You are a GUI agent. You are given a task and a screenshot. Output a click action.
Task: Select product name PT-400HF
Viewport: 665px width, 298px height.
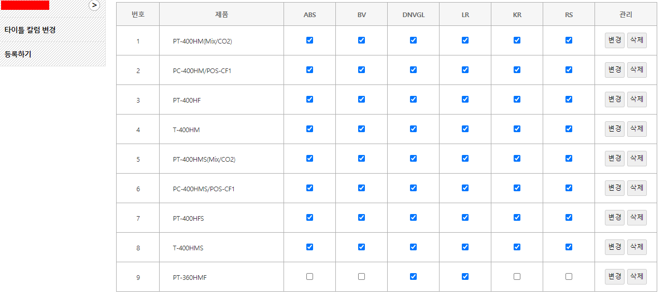[x=187, y=100]
